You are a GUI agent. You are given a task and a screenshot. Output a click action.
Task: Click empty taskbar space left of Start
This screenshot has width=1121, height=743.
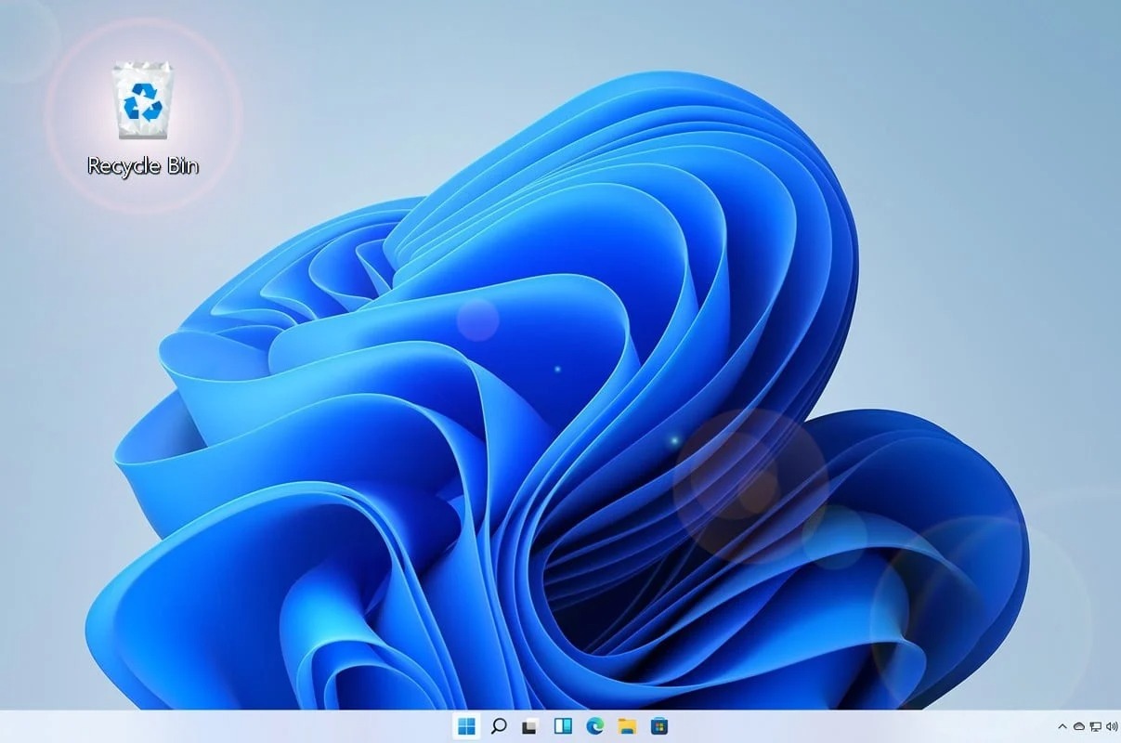point(232,726)
